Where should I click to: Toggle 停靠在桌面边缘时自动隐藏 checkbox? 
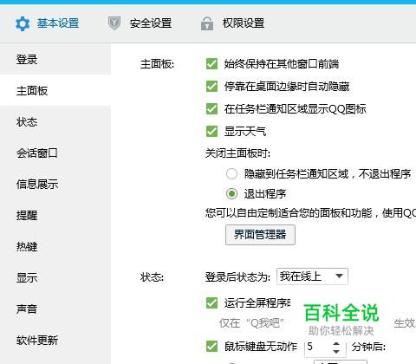(211, 86)
